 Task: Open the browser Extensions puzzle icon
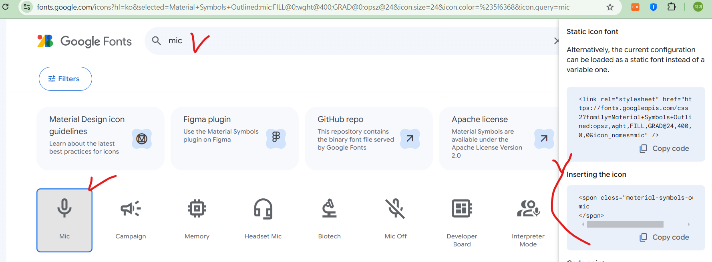pyautogui.click(x=672, y=7)
